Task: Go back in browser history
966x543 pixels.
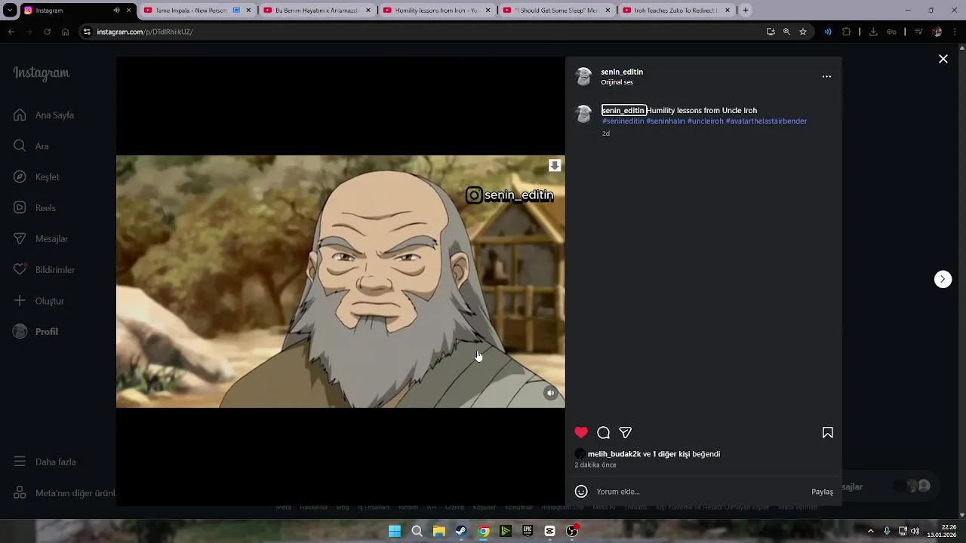Action: click(x=11, y=32)
